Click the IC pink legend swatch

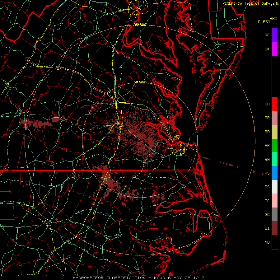(x=275, y=201)
